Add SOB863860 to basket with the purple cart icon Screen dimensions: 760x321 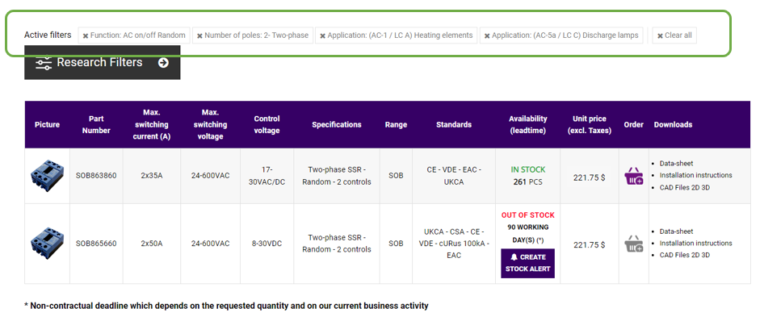(633, 177)
